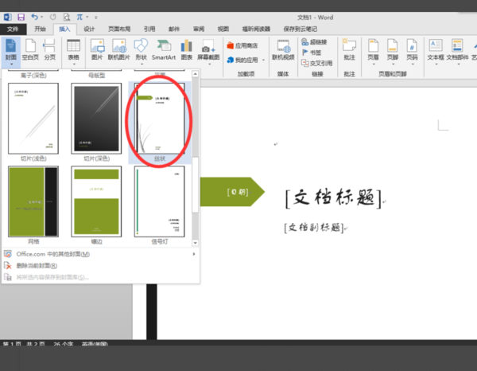The height and width of the screenshot is (371, 477).
Task: Insert a chart with 图表 button
Action: 187,50
